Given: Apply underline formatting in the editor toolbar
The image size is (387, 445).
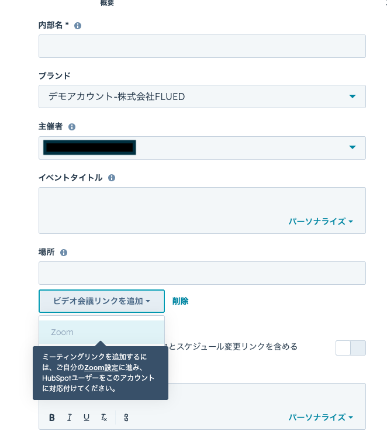Looking at the screenshot, I should pos(87,418).
